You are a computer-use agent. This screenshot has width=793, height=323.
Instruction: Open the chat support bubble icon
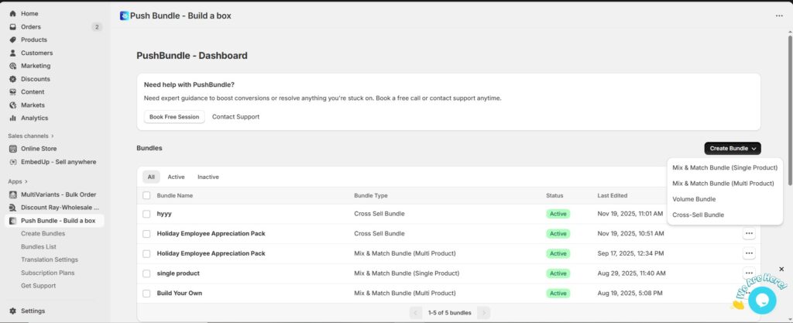click(x=761, y=299)
